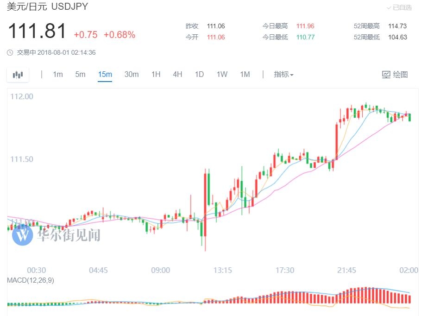Screen dimensions: 421x316
Task: Switch chart to 4H interval
Action: click(x=177, y=74)
